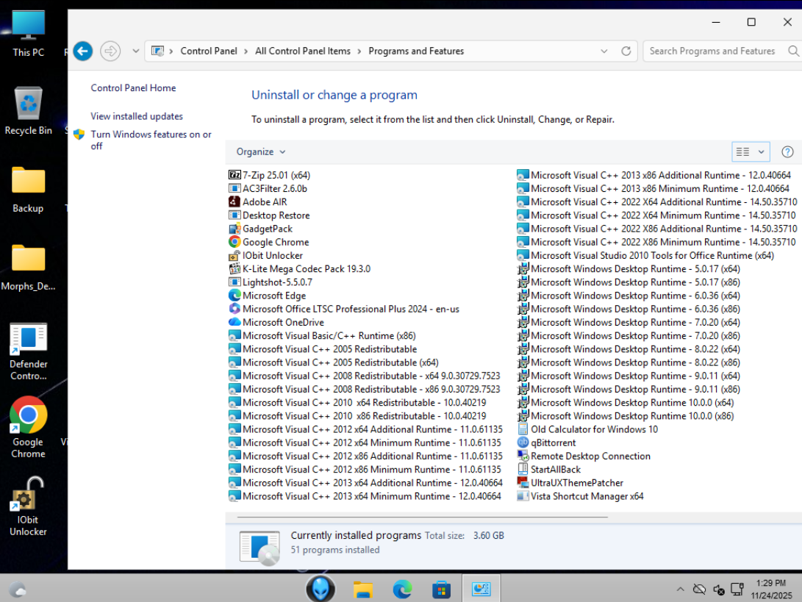Select the Control Panel taskbar button
This screenshot has width=802, height=602.
click(481, 589)
